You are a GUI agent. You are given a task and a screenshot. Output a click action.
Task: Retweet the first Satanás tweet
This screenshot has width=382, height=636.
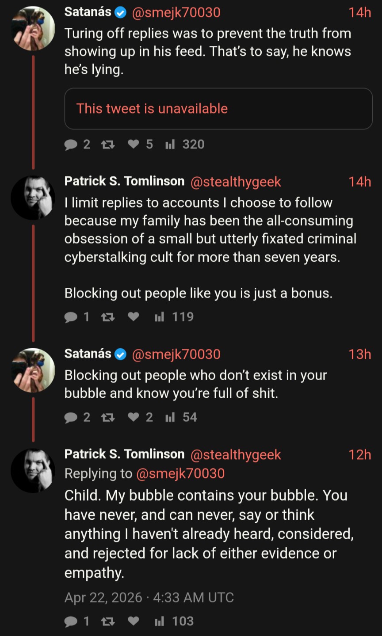coord(108,145)
